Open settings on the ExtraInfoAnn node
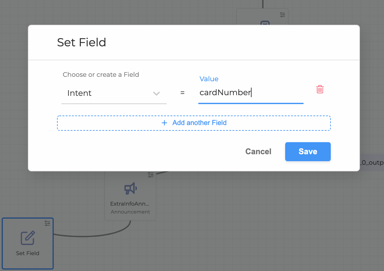This screenshot has width=384, height=271. tap(150, 175)
